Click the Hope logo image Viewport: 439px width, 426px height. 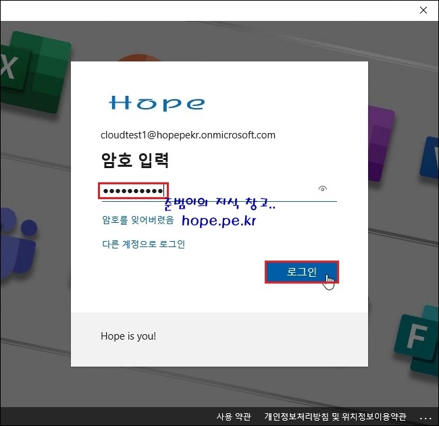(157, 103)
